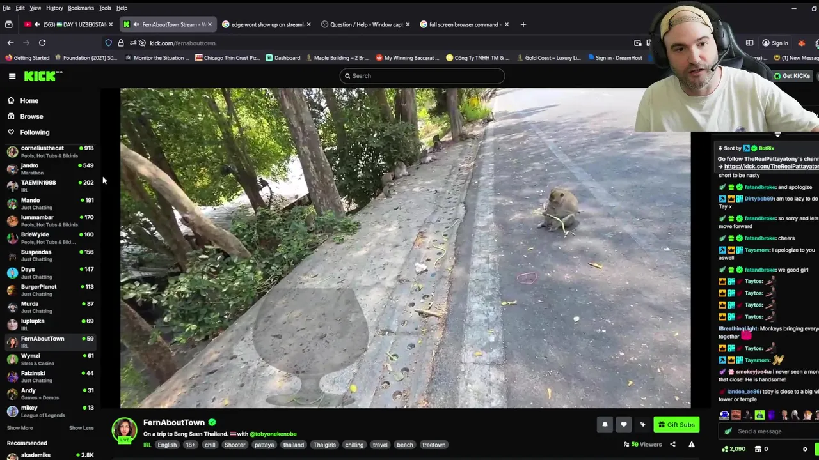This screenshot has height=460, width=819.
Task: Select the IRL category link
Action: (x=147, y=445)
